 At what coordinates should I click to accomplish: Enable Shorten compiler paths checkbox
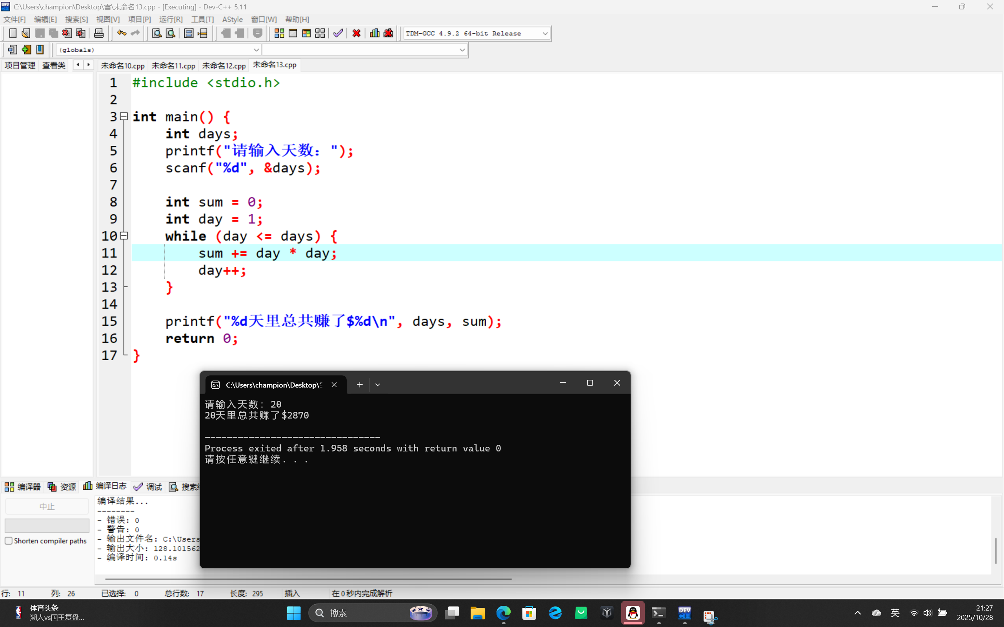point(8,541)
